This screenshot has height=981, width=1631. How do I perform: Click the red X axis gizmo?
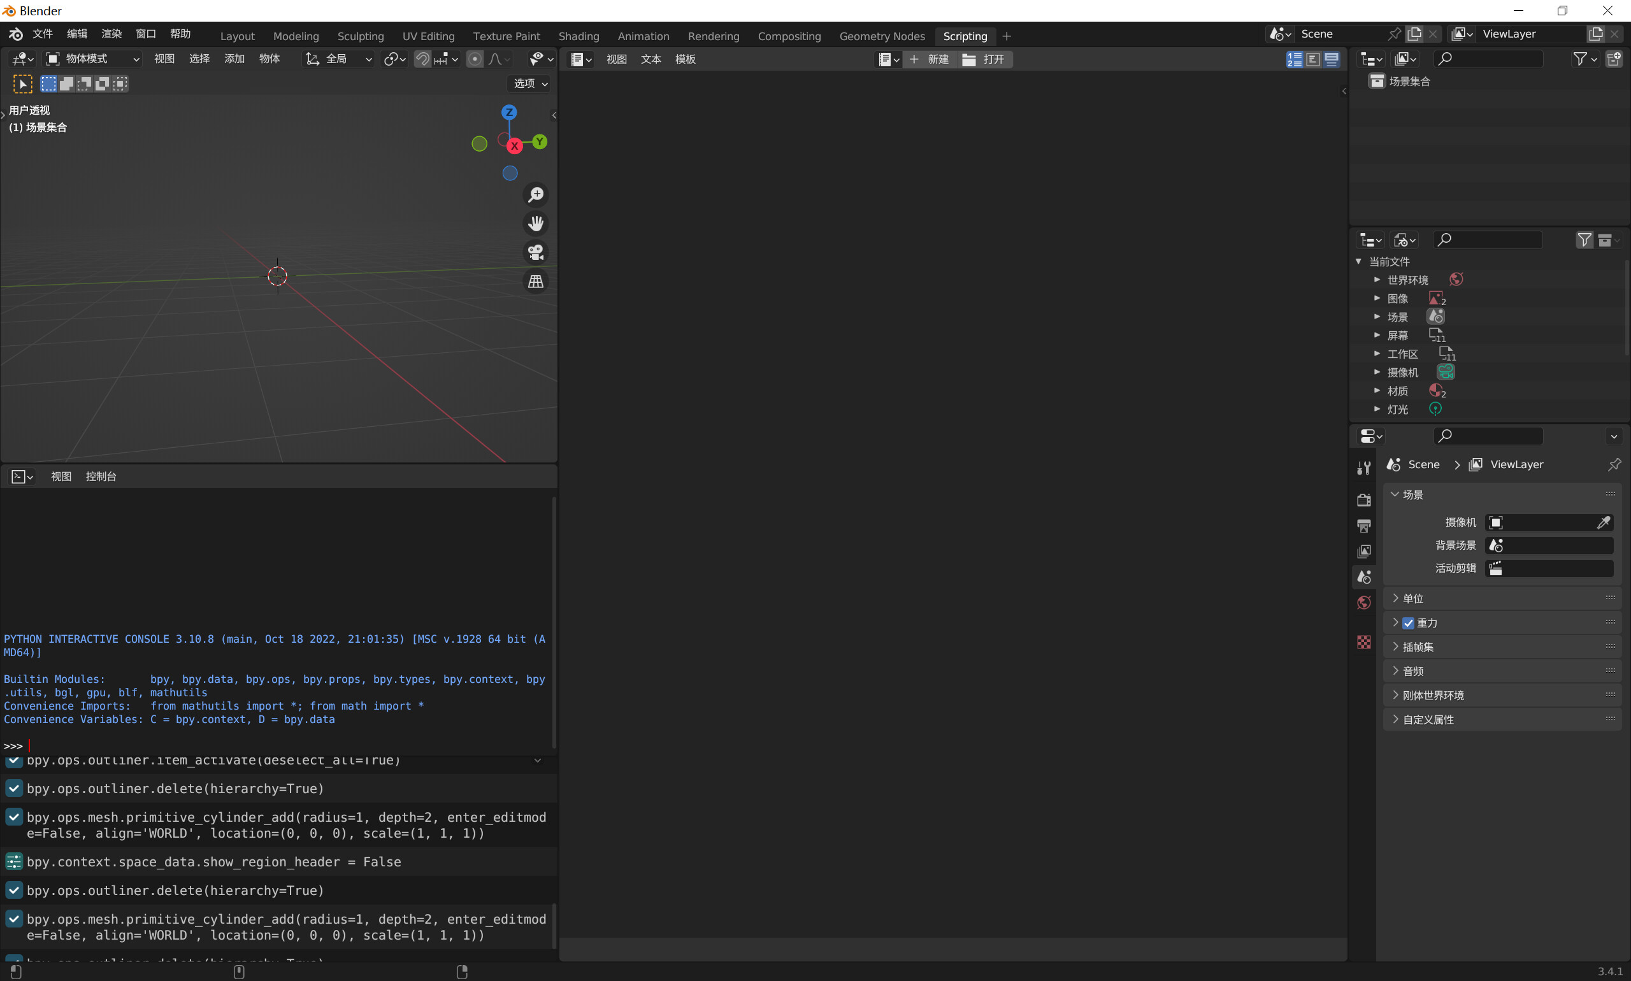point(514,146)
